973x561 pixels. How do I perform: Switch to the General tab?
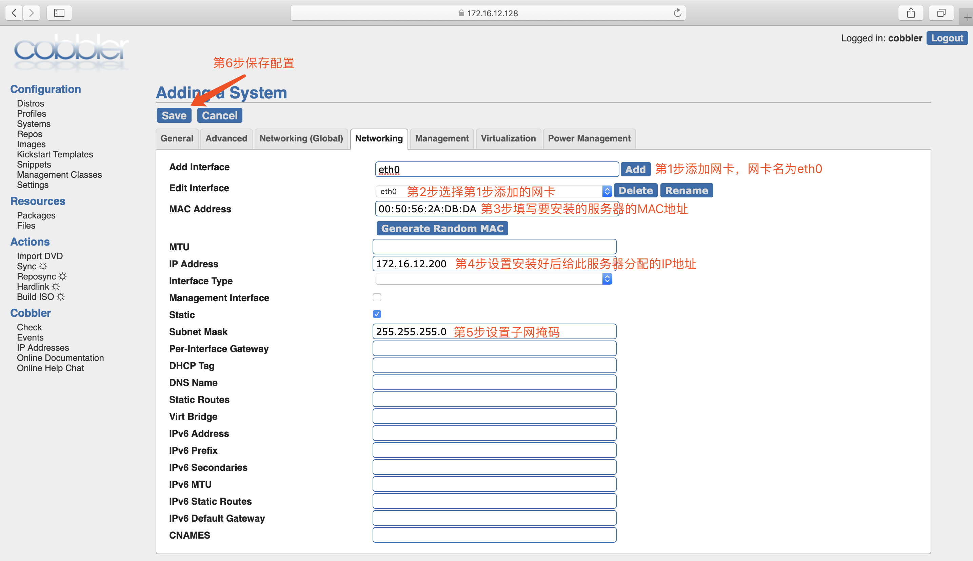click(x=177, y=138)
